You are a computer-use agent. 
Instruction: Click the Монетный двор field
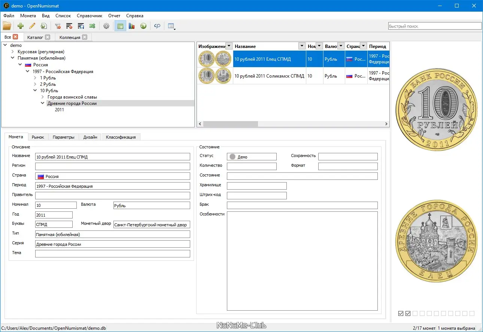152,224
